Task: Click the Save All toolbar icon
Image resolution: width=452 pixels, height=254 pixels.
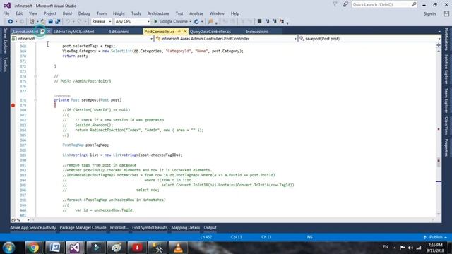Action: click(58, 21)
